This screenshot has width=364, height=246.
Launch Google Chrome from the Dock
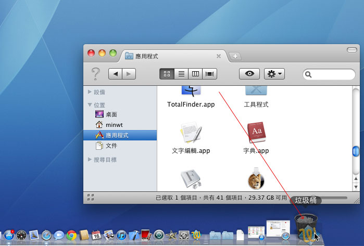click(71, 235)
